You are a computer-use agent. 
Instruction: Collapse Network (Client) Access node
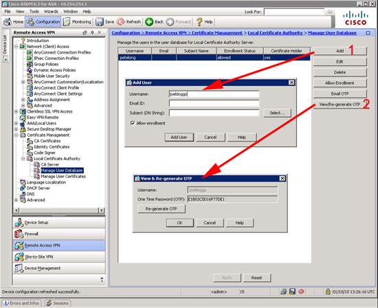click(16, 47)
